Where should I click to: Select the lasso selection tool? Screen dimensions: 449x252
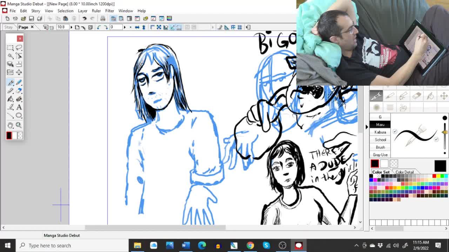(x=19, y=48)
